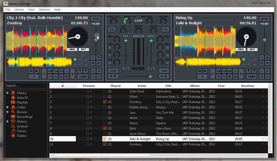Click left deck green quantize indicator
This screenshot has height=161, width=277.
pos(75,59)
